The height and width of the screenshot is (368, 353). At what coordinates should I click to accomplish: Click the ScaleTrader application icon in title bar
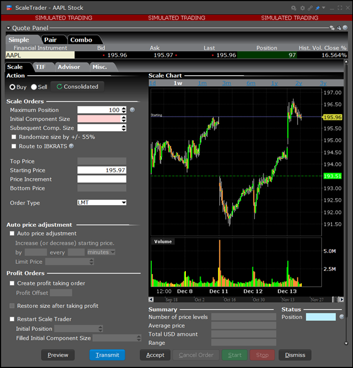9,8
